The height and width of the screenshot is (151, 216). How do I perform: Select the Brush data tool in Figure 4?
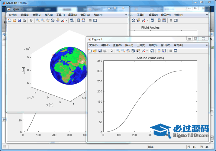[143, 51]
